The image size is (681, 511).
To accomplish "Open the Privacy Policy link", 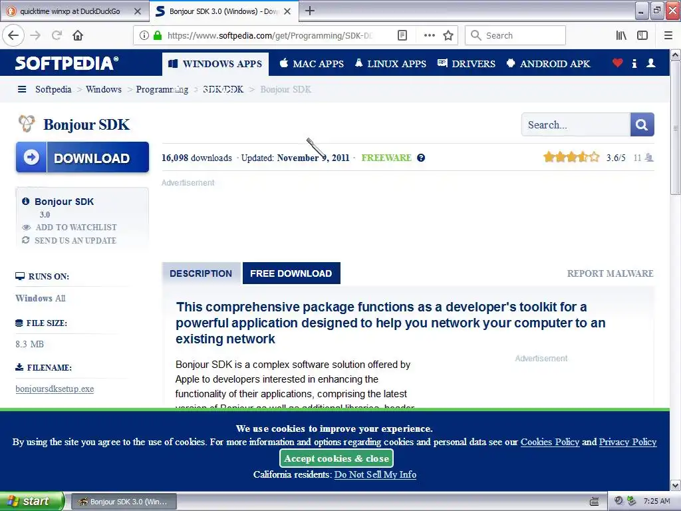I will click(628, 442).
